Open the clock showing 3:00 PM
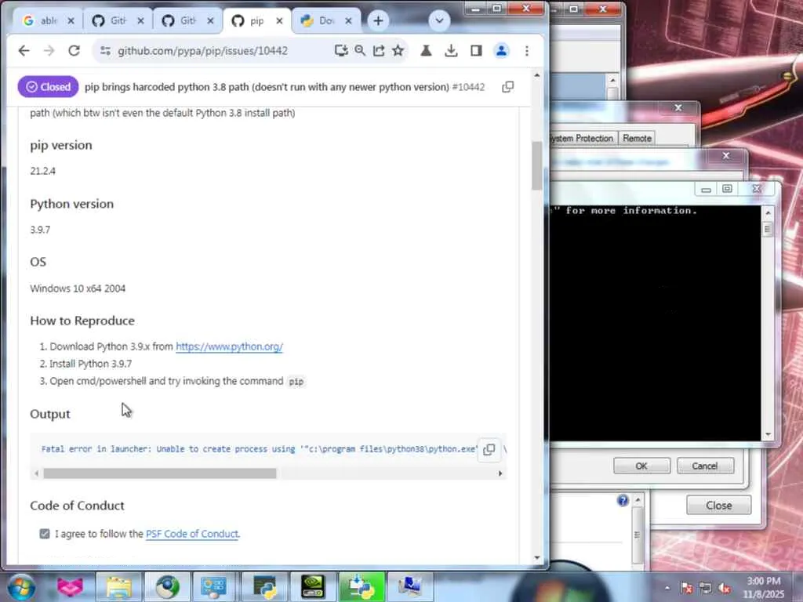This screenshot has width=803, height=602. click(x=764, y=588)
